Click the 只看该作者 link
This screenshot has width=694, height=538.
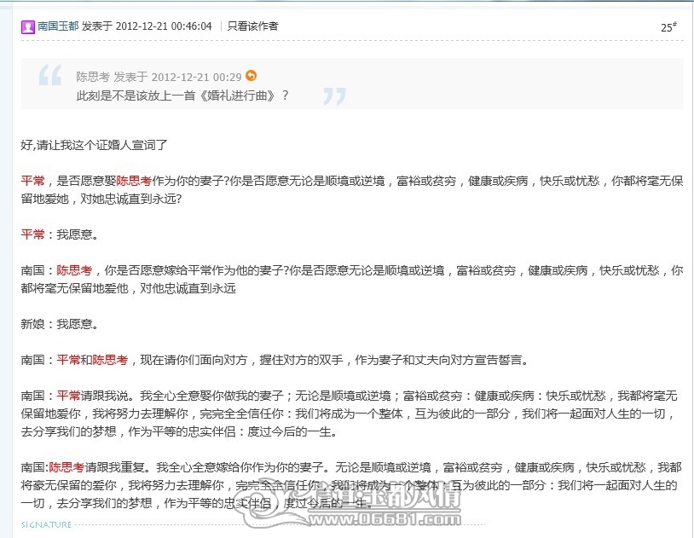[252, 26]
